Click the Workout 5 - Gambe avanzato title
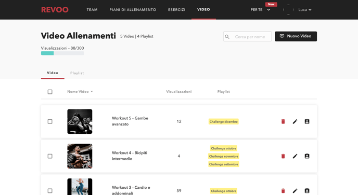 tap(130, 121)
